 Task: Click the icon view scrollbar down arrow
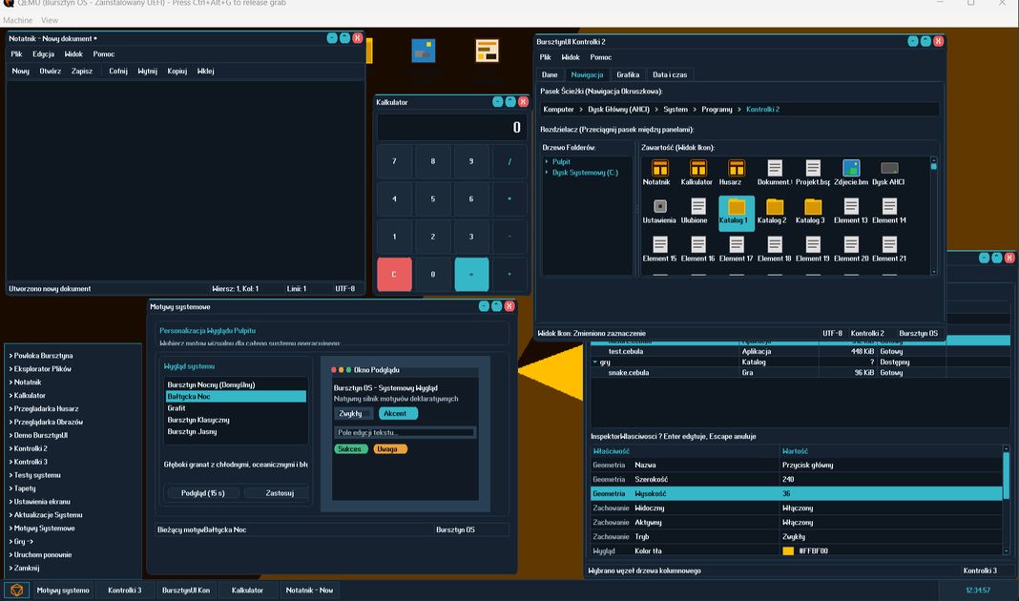click(x=934, y=272)
